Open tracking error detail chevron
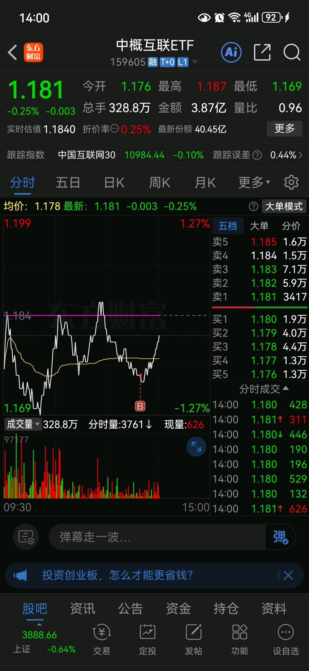The height and width of the screenshot is (671, 309). (300, 155)
